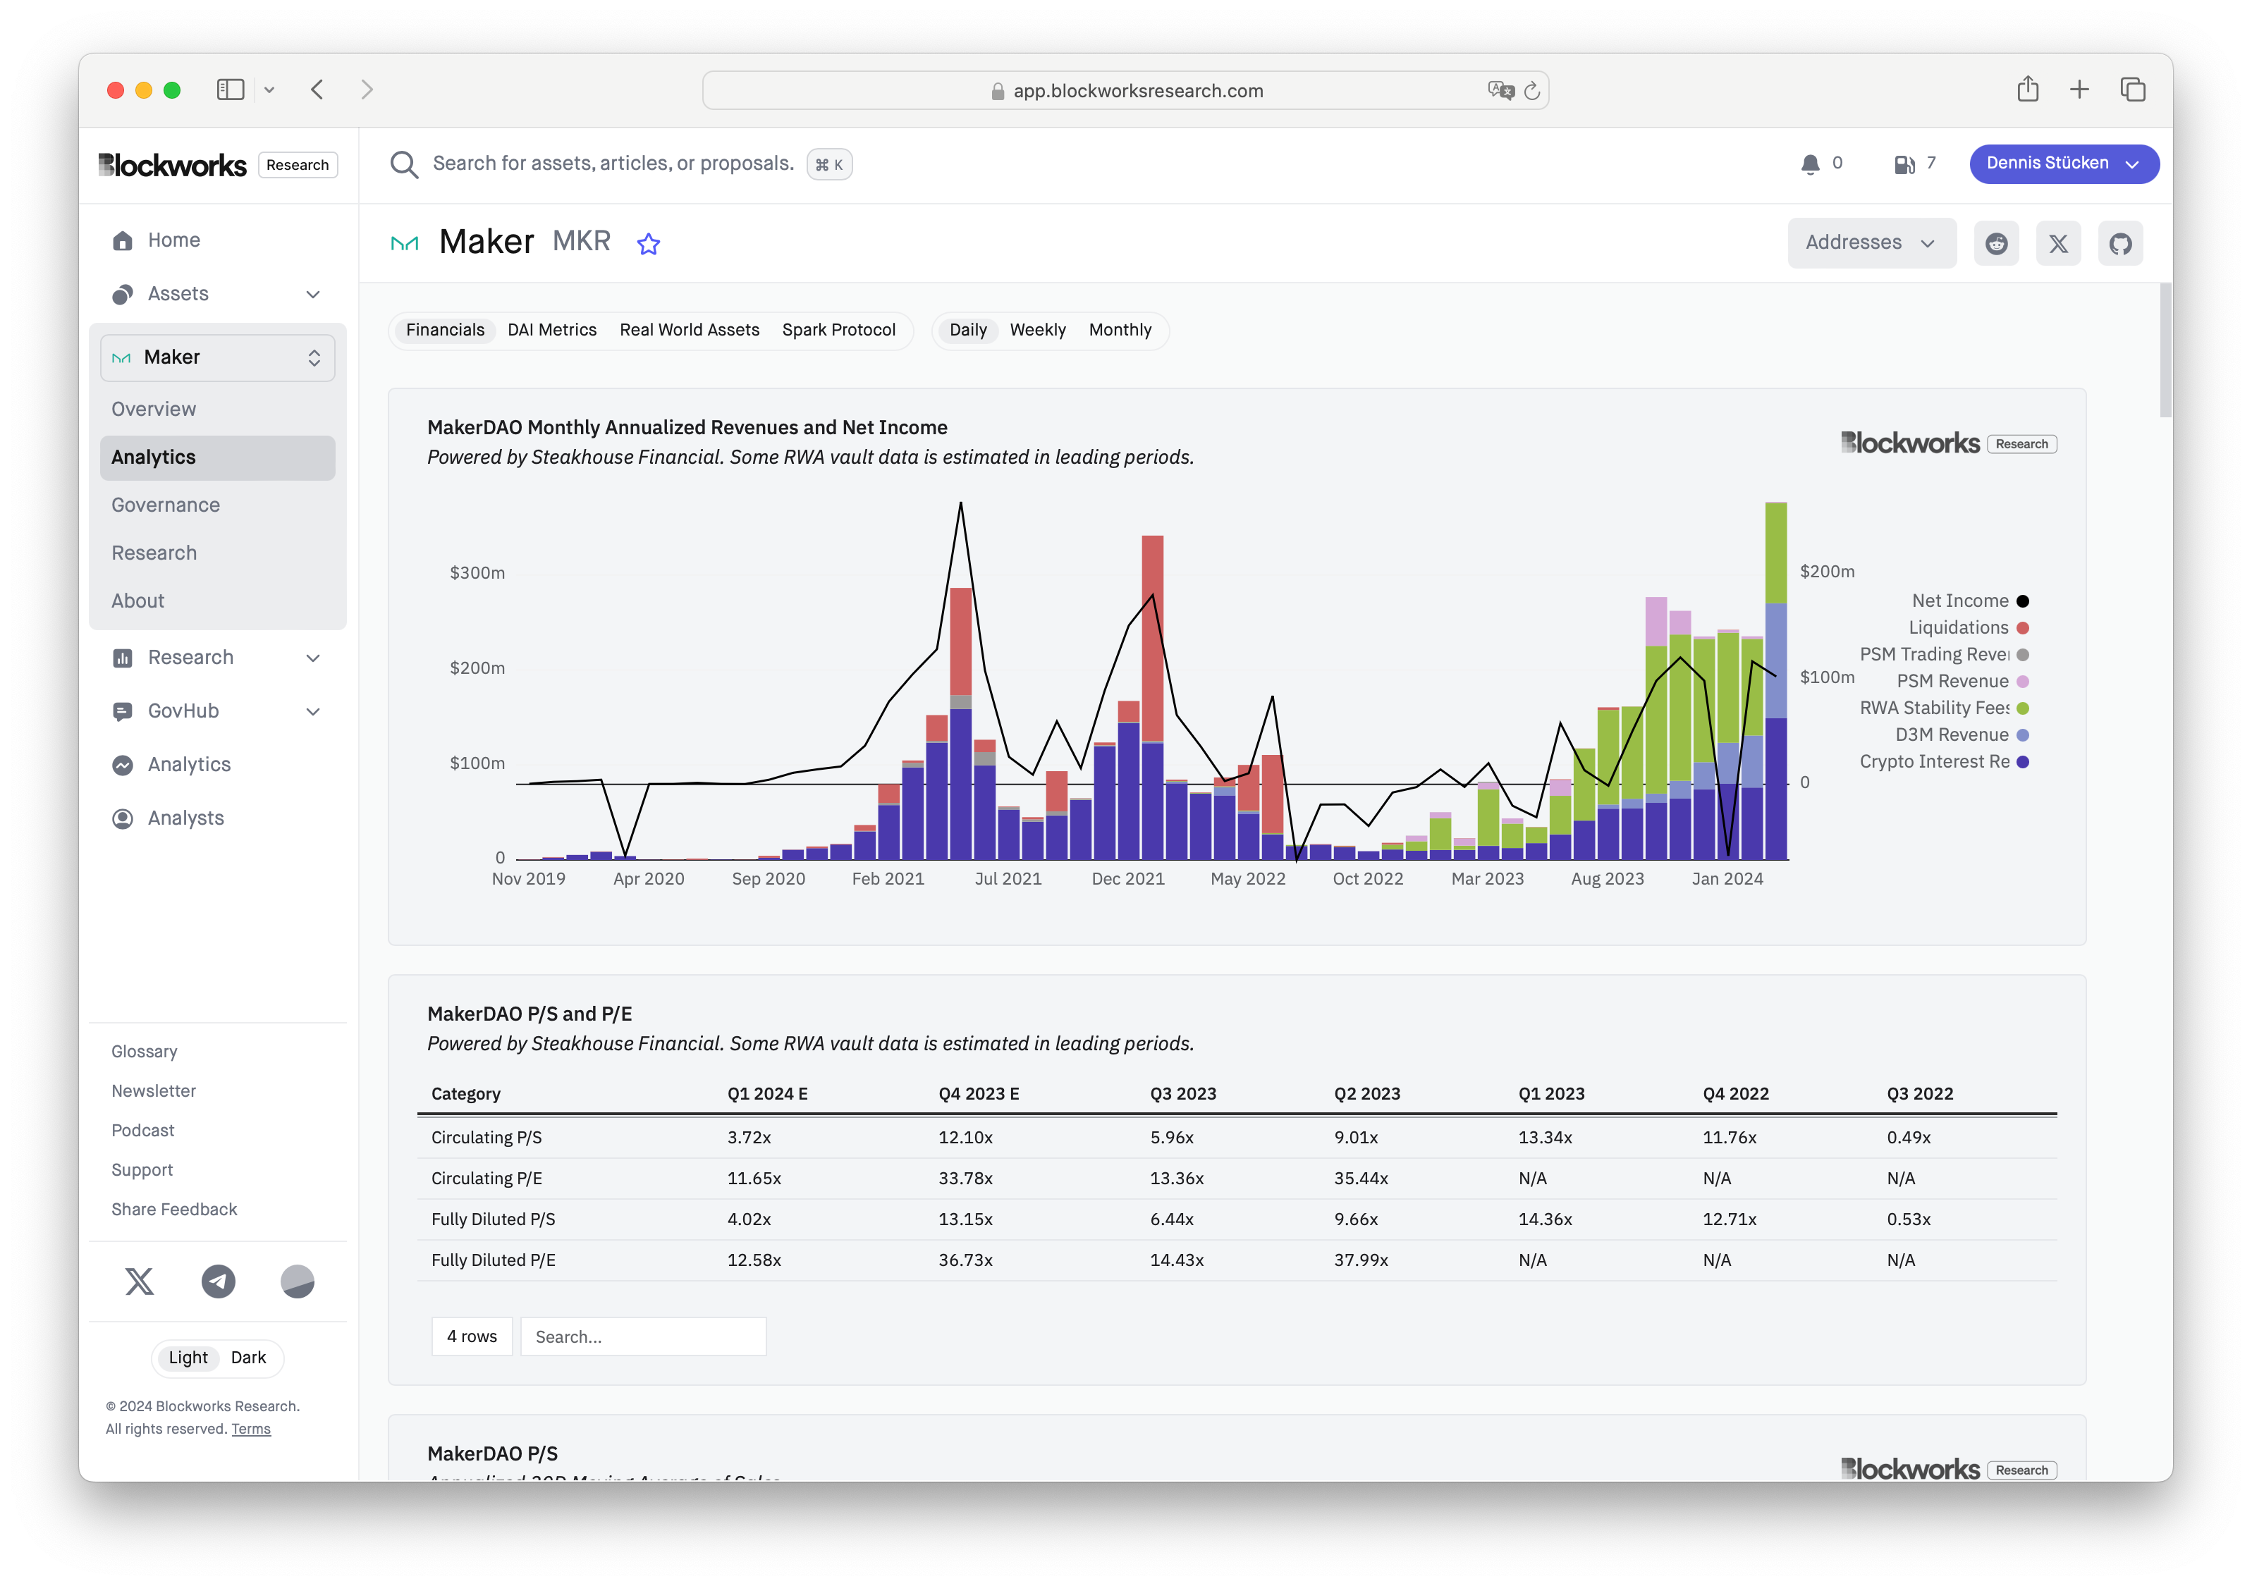Screen dimensions: 2252x1586
Task: Open notifications bell icon
Action: click(x=1810, y=164)
